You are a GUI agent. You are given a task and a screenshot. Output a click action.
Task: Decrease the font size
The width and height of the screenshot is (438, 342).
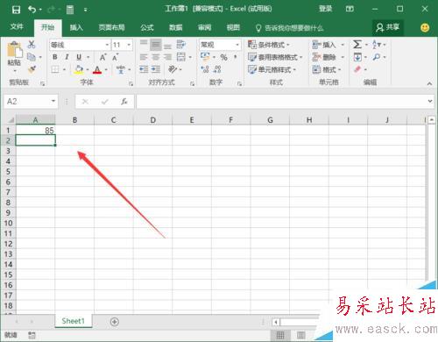coord(115,57)
